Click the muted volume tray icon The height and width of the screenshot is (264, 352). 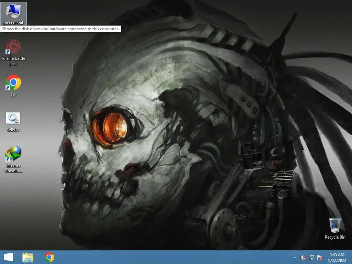click(x=303, y=257)
